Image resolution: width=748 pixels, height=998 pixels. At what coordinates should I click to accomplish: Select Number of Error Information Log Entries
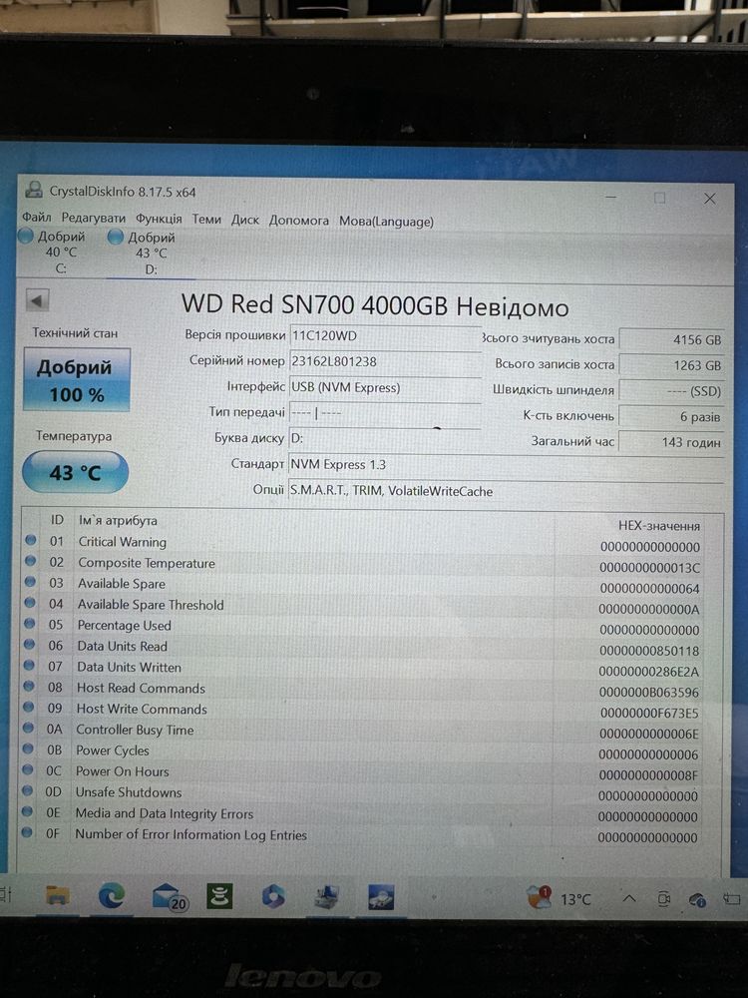pos(363,835)
